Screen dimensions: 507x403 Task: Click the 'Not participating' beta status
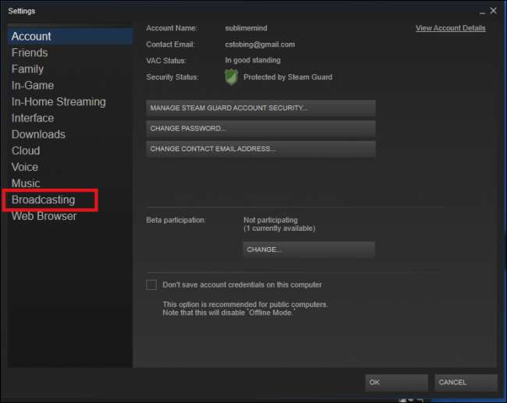(271, 220)
